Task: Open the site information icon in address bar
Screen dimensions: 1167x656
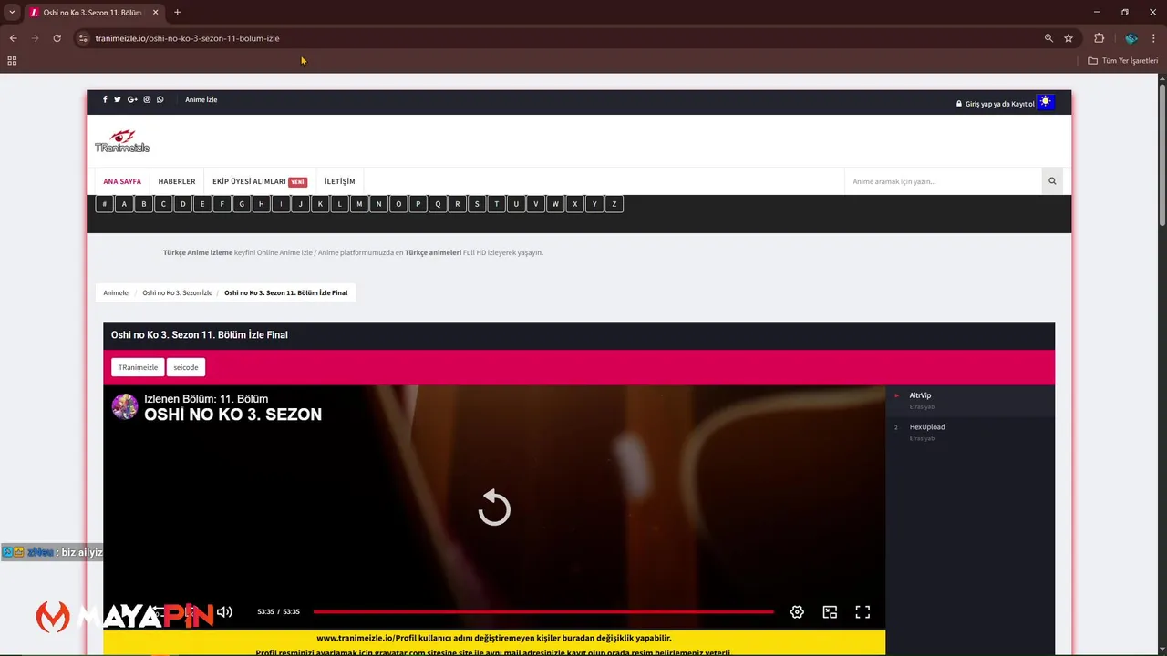Action: (83, 38)
